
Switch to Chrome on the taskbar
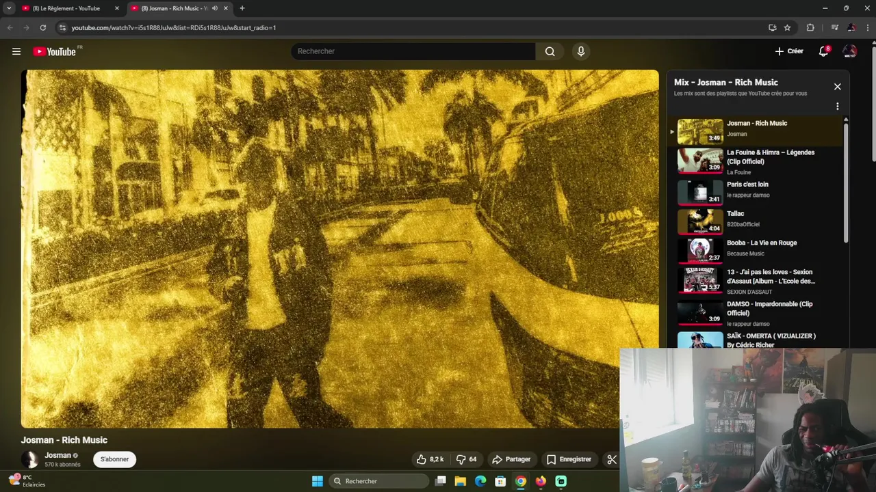521,481
